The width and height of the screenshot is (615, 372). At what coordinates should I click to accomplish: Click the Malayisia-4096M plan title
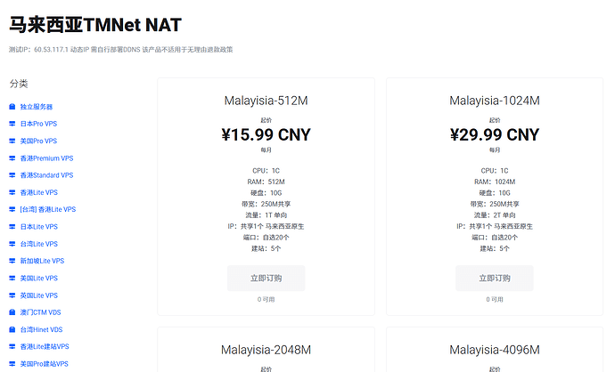click(494, 350)
